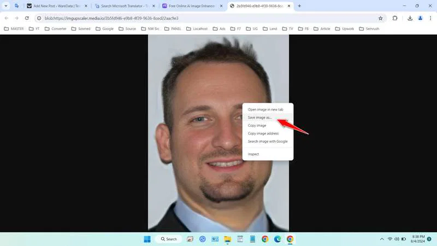Open File Explorer from the taskbar
437x246 pixels.
pos(228,239)
